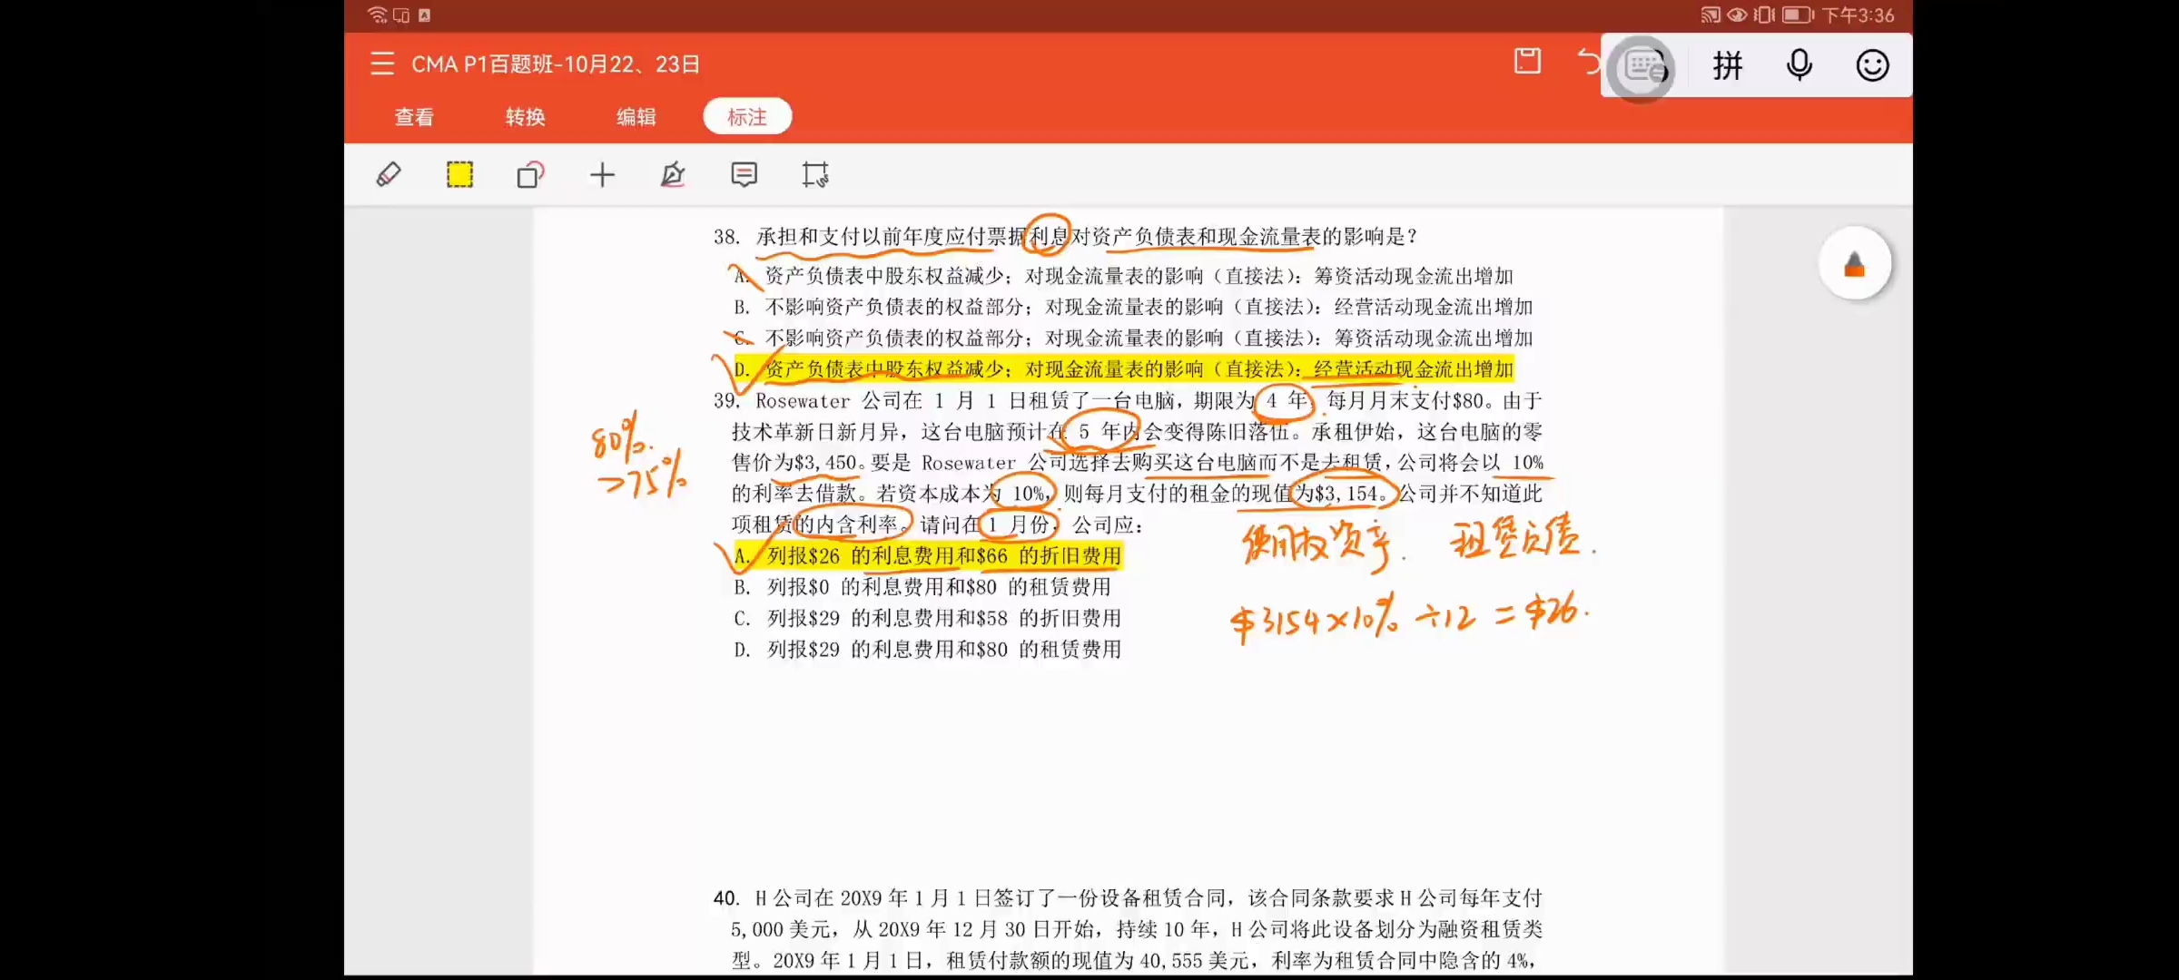Select the crop selection tool
The image size is (2179, 980).
click(814, 174)
